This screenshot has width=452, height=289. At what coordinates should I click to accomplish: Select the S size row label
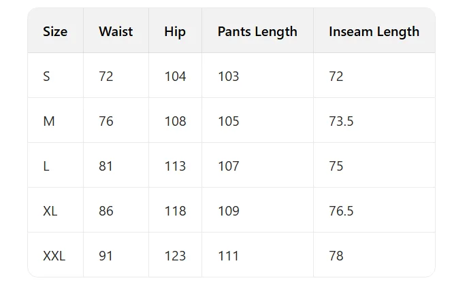[46, 76]
